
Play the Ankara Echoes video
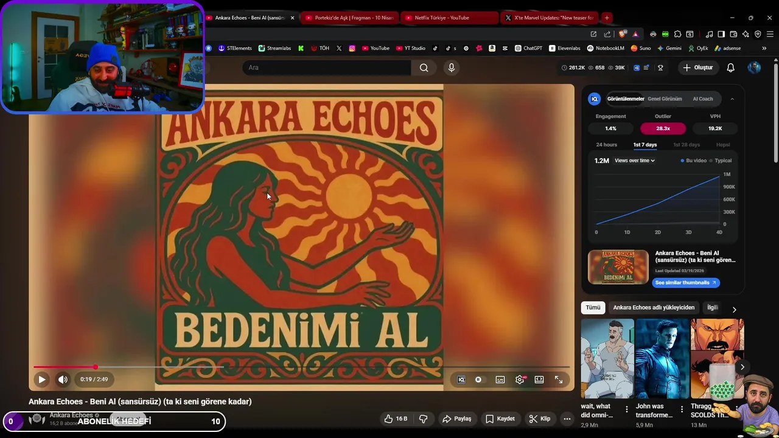(x=42, y=380)
